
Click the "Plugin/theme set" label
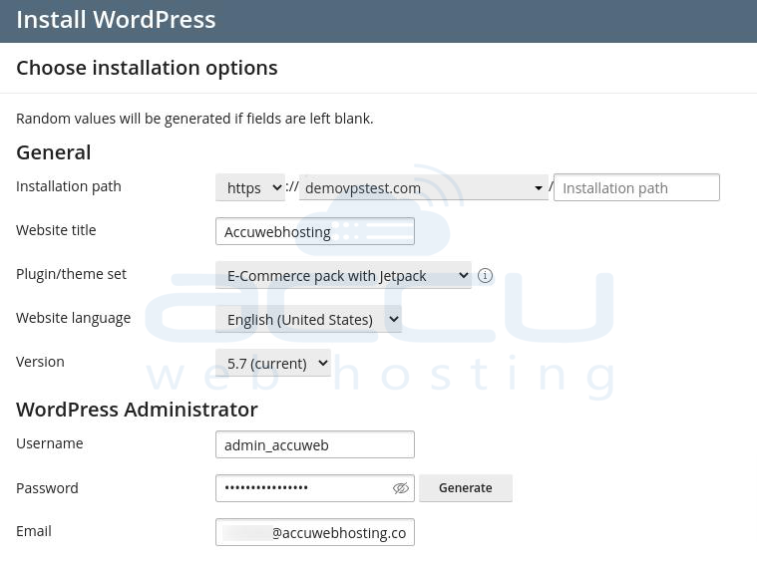tap(71, 274)
